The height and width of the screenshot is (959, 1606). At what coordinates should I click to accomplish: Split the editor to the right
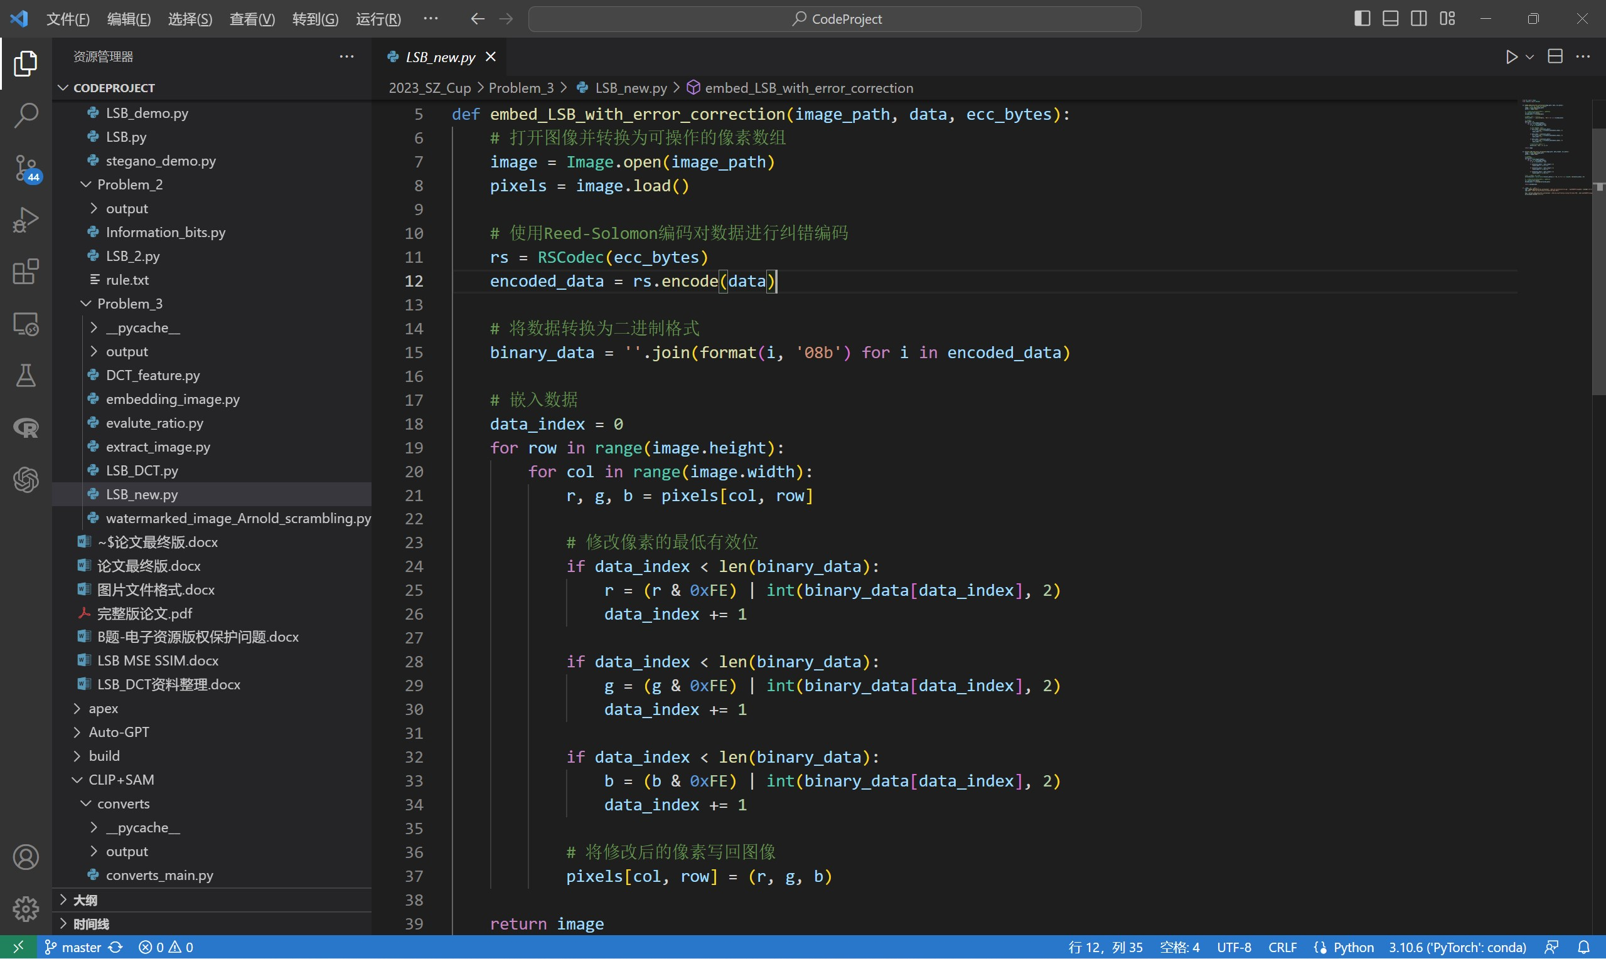point(1555,57)
